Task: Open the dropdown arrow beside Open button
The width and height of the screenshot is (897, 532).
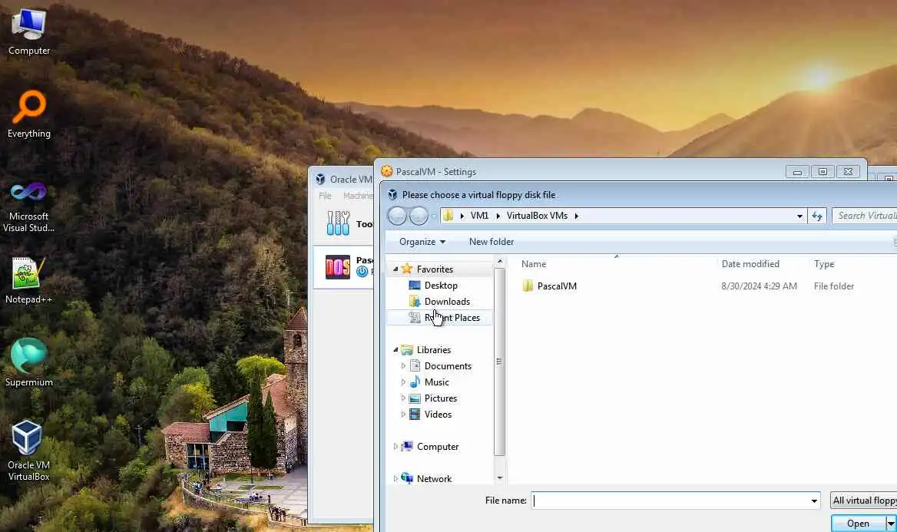Action: click(891, 524)
